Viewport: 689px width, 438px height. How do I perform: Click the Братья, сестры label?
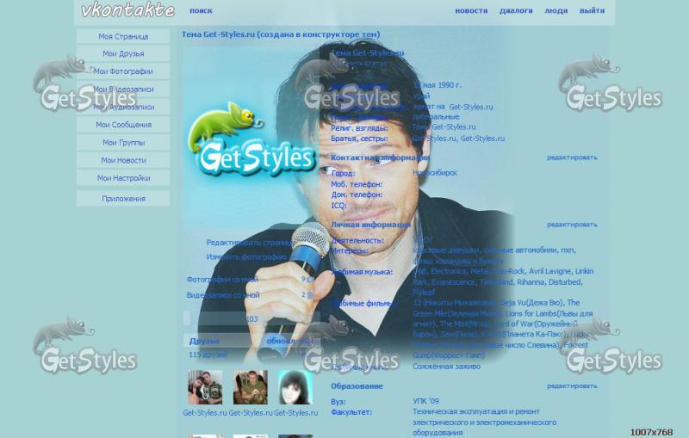pyautogui.click(x=359, y=139)
